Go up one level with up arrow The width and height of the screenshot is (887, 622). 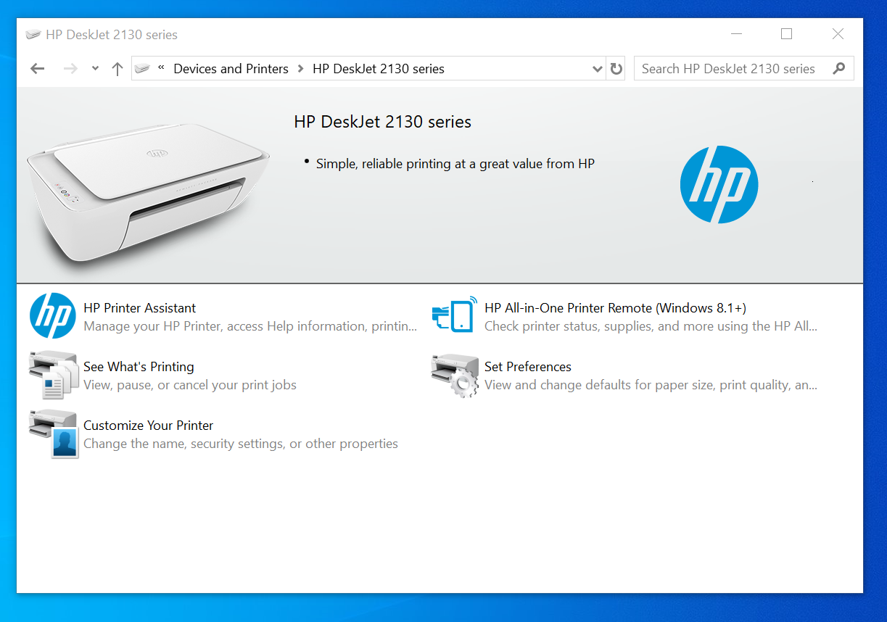117,69
